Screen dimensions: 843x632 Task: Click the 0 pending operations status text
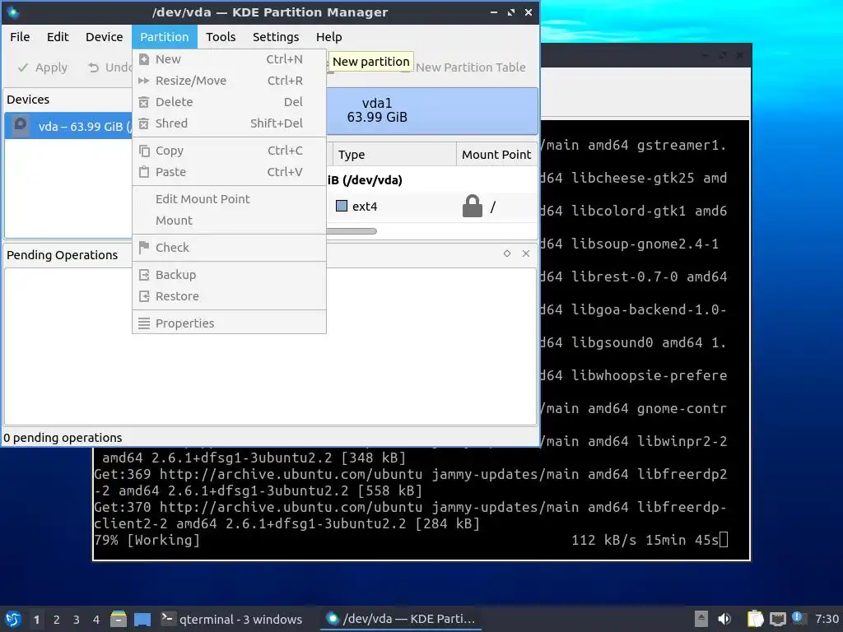(x=63, y=438)
